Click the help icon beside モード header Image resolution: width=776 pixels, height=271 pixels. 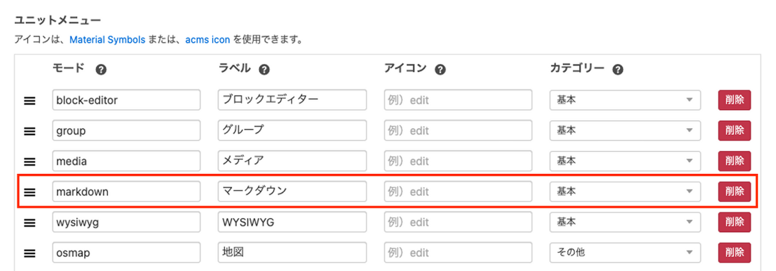(x=100, y=70)
